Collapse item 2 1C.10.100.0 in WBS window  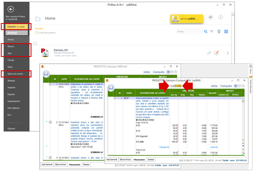pyautogui.click(x=50, y=122)
